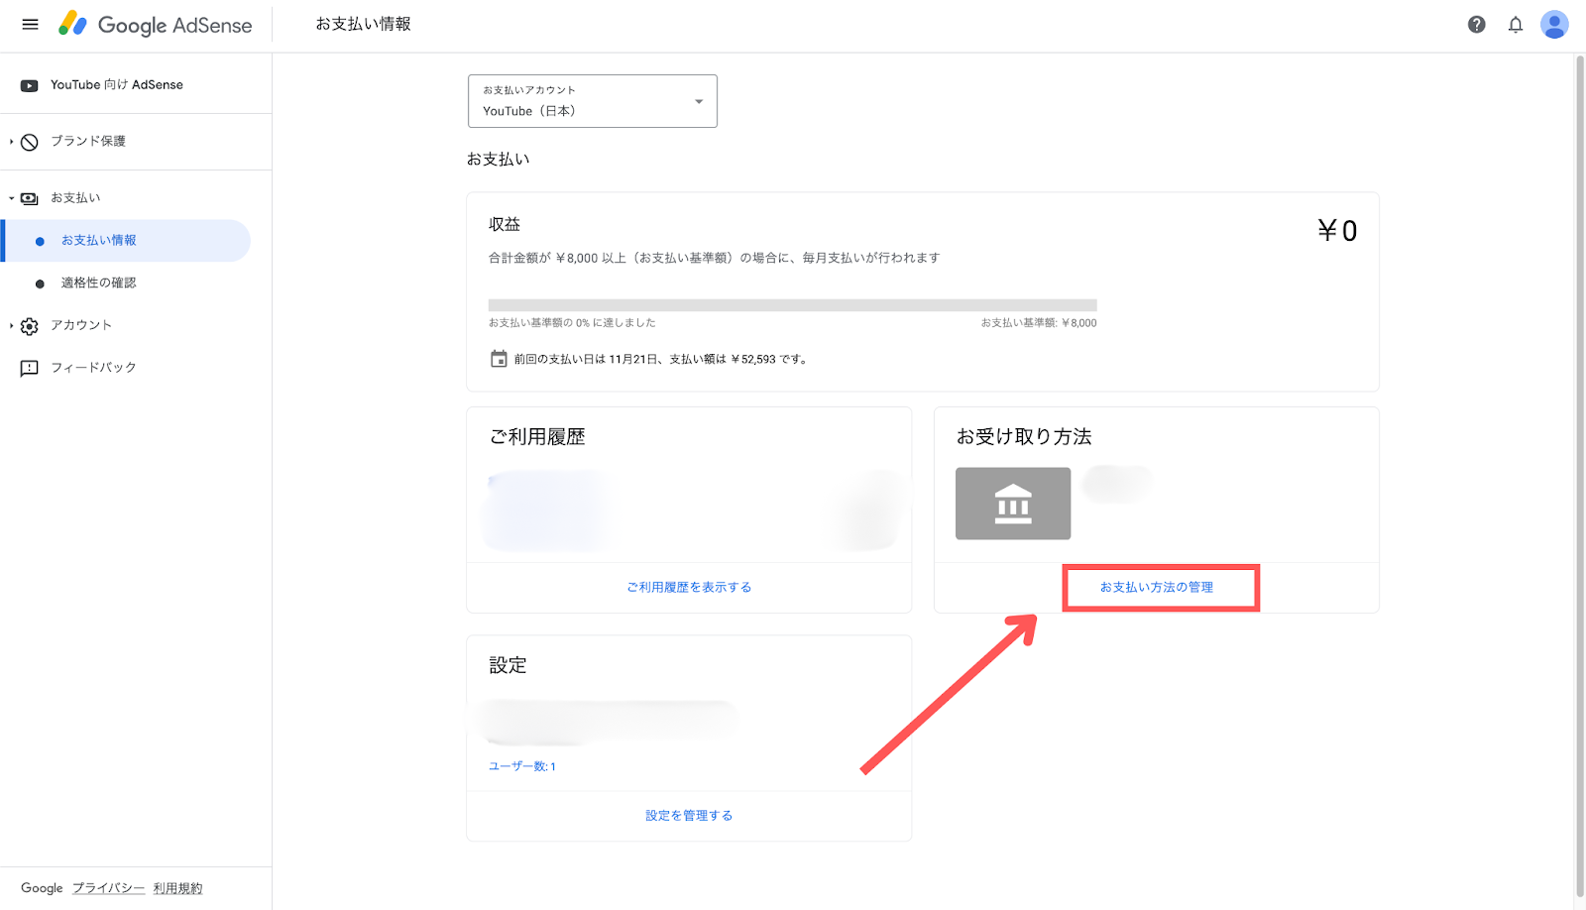Click the feedback speech bubble icon
Screen dimensions: 1586x910
30,368
